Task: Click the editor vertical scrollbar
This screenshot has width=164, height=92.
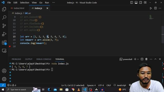Action: pyautogui.click(x=163, y=34)
